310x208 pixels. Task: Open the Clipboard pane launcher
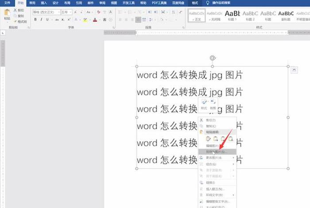29,27
